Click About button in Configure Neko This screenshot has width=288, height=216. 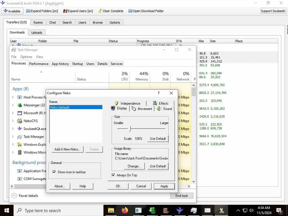point(60,186)
